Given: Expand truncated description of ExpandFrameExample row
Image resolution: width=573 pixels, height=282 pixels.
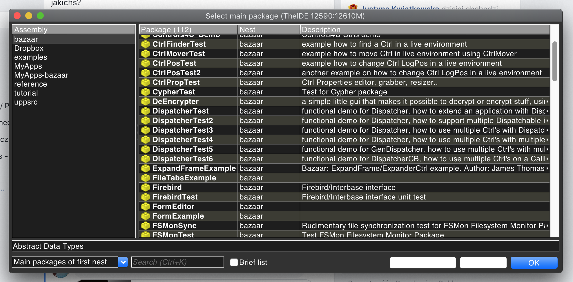Looking at the screenshot, I should (547, 169).
